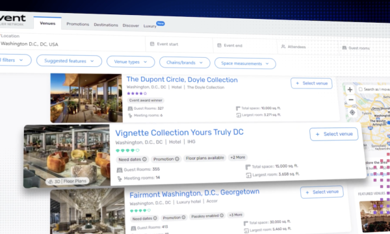Click Floor plans available tag
Image resolution: width=390 pixels, height=234 pixels.
pos(205,158)
